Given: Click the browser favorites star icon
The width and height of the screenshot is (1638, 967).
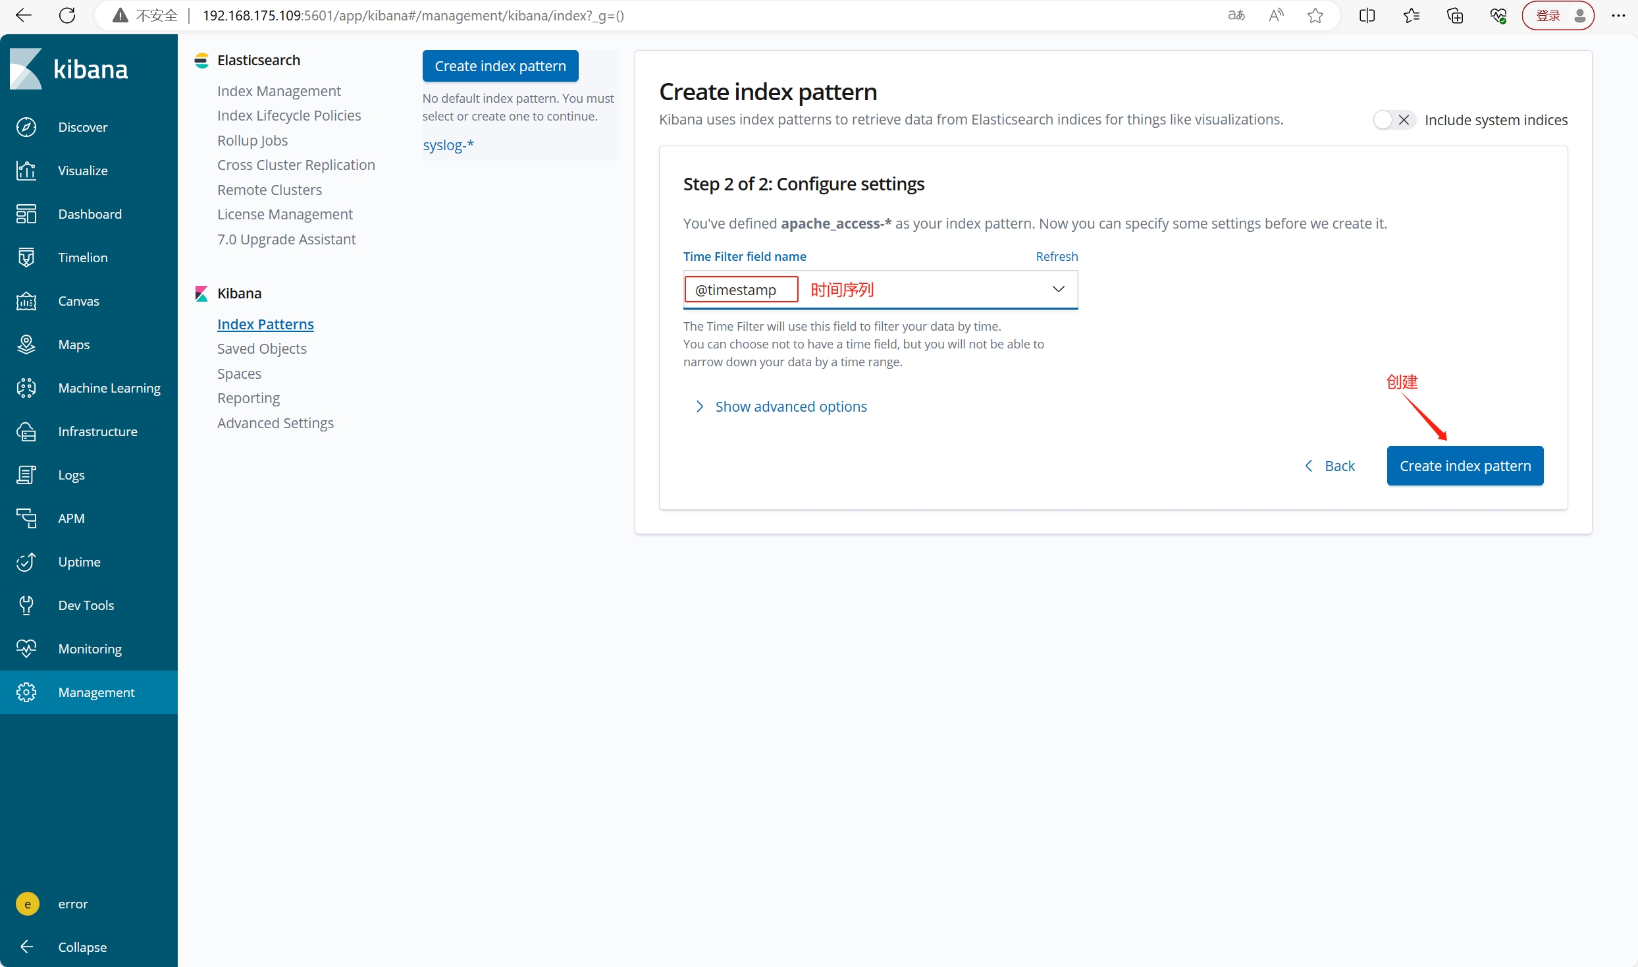Looking at the screenshot, I should pos(1315,16).
